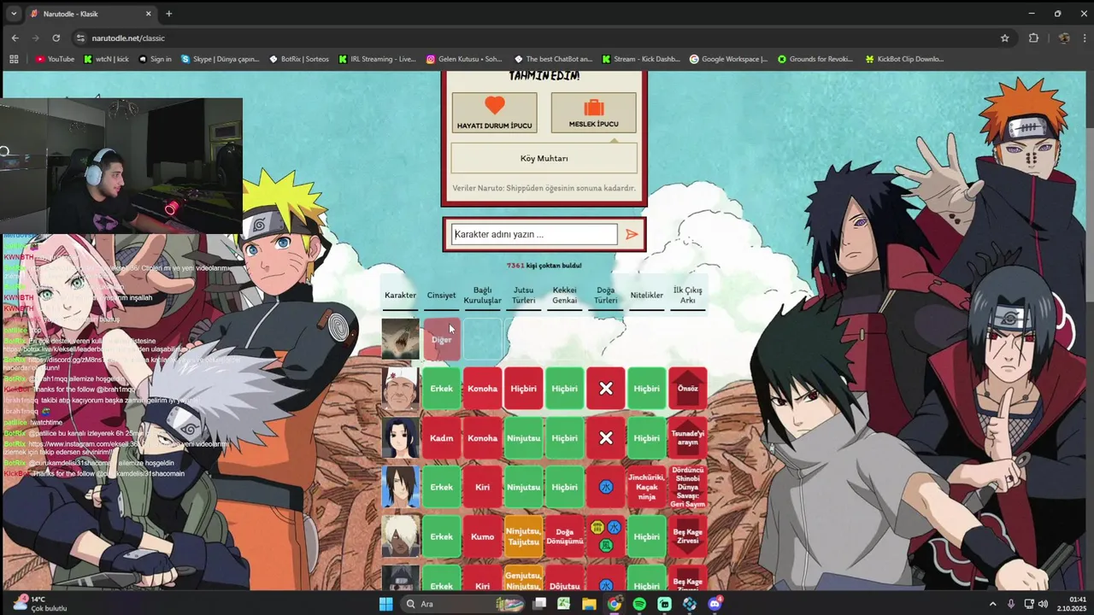This screenshot has height=615, width=1094.
Task: Open the YouTube bookmark
Action: pyautogui.click(x=55, y=59)
